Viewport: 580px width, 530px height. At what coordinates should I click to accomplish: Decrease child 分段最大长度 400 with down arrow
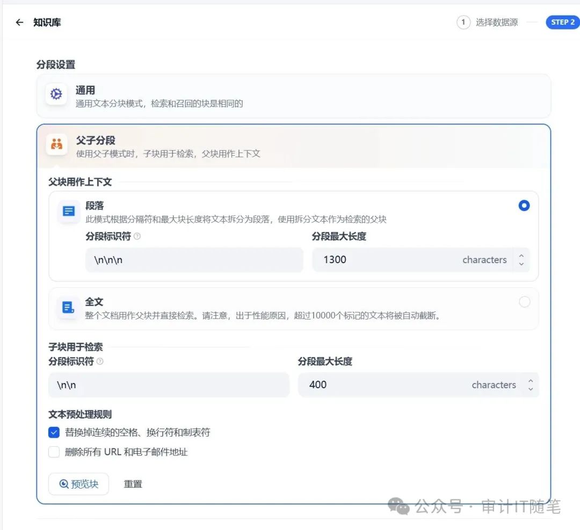tap(531, 389)
